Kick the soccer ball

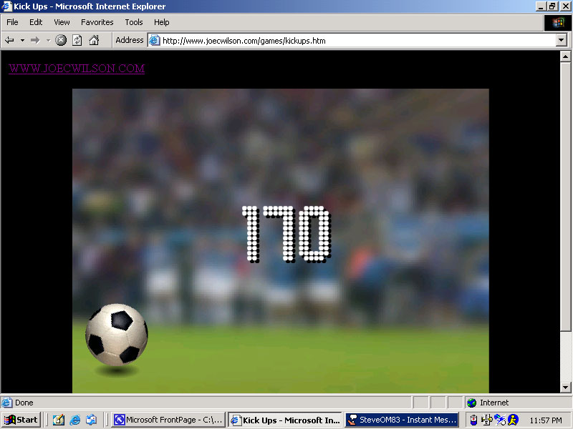[117, 334]
